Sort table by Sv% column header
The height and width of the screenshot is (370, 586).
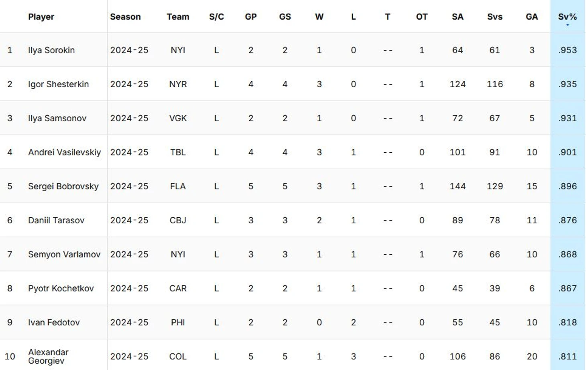567,17
